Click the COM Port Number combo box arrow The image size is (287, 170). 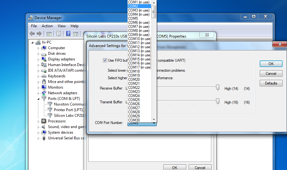point(154,123)
